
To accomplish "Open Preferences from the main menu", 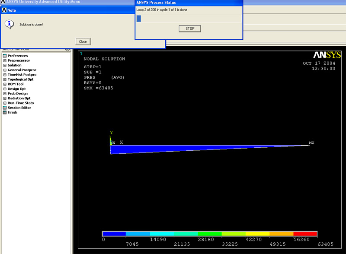I will pos(18,56).
